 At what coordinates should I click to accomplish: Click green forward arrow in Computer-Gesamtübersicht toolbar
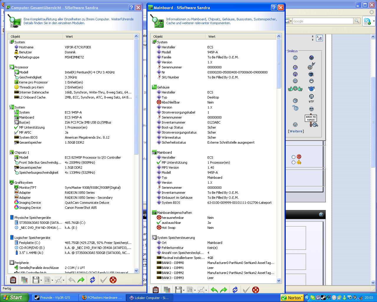coord(81,280)
